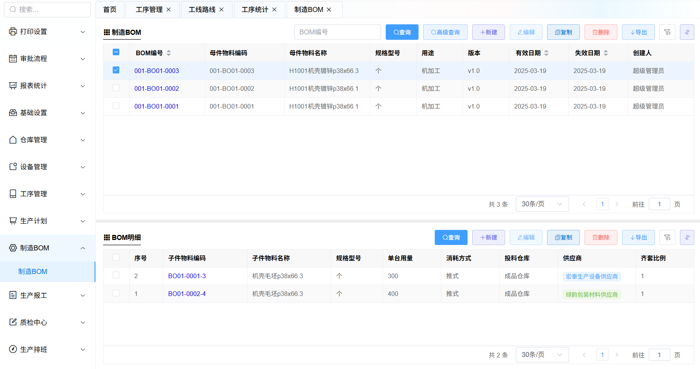Check row 001-BO01-0001 checkbox
The height and width of the screenshot is (369, 700).
(116, 105)
